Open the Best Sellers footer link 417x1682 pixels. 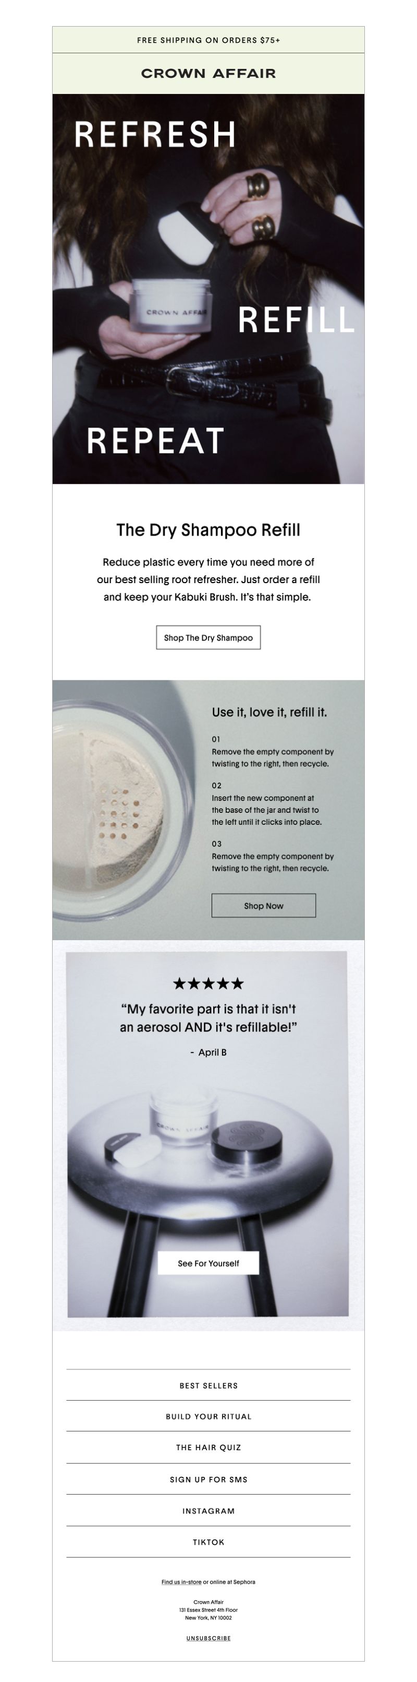tap(208, 1385)
